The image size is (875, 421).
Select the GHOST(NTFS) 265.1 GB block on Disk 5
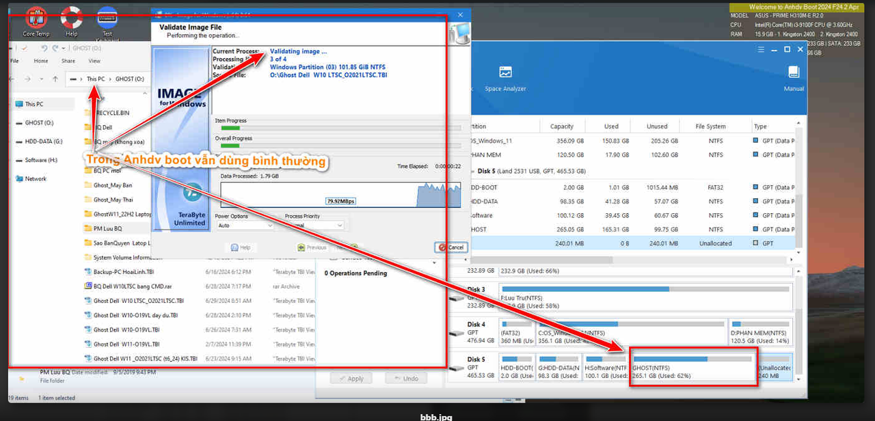coord(692,366)
